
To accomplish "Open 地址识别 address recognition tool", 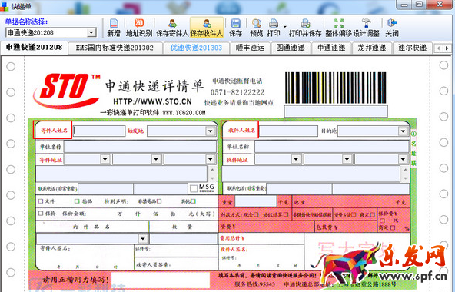I will [x=139, y=23].
